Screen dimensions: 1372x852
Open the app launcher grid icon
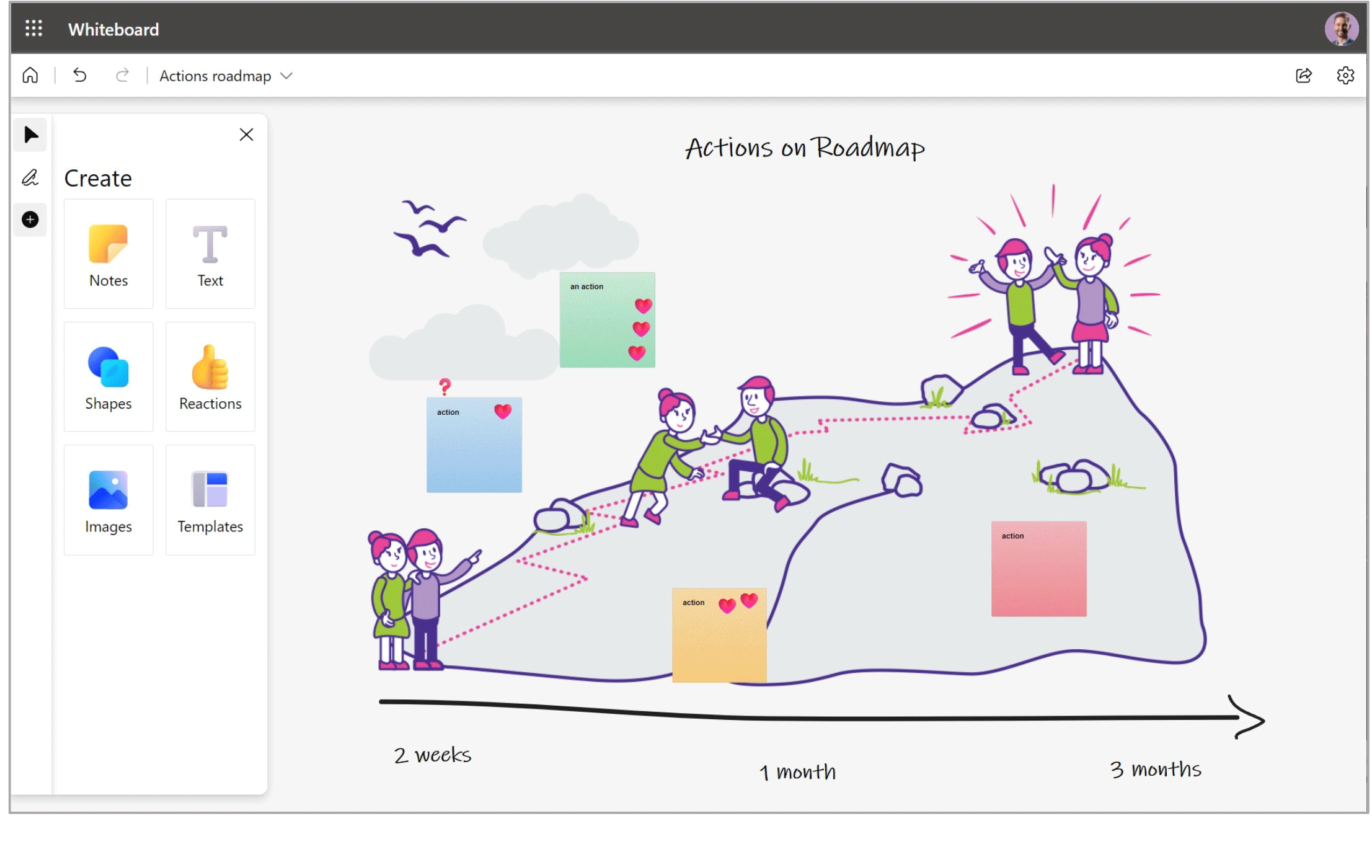pyautogui.click(x=33, y=29)
